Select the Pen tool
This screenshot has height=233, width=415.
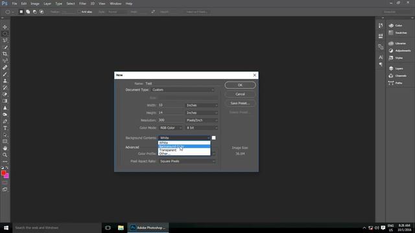click(x=5, y=121)
